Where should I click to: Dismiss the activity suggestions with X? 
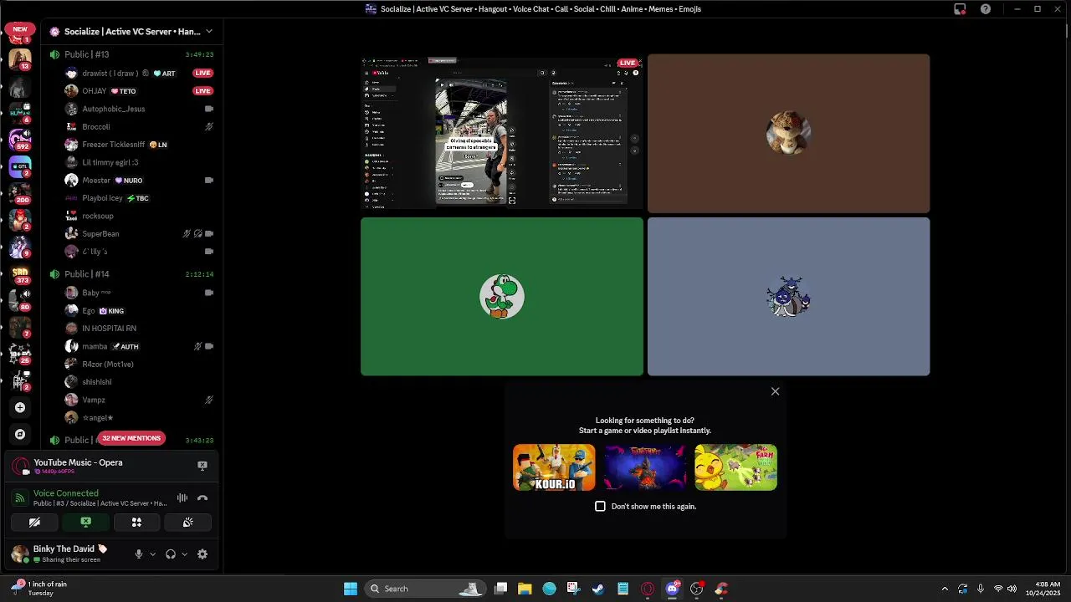(775, 391)
